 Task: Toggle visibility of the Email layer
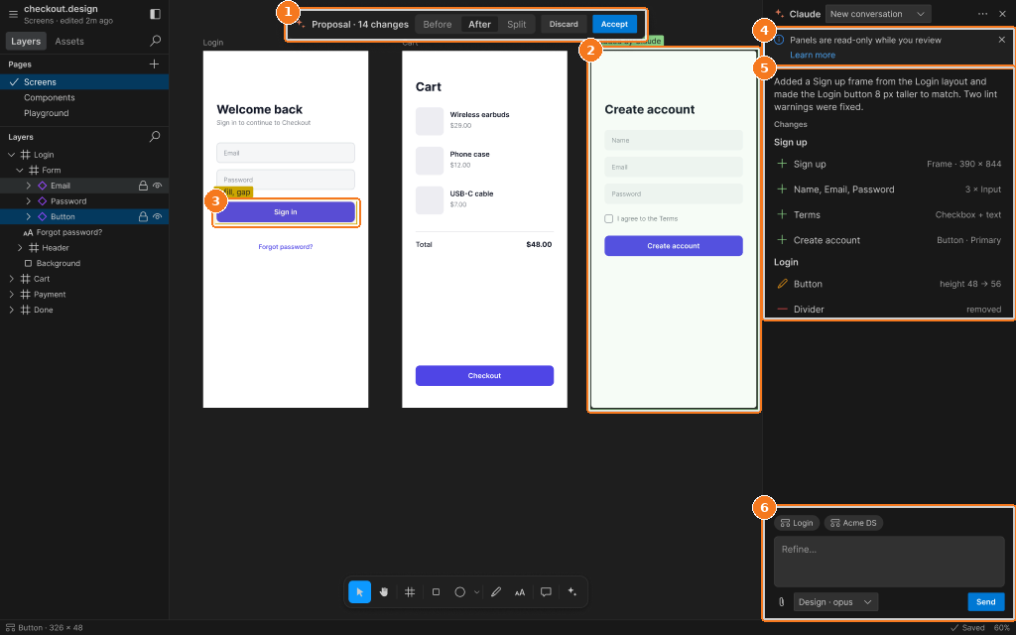[157, 186]
